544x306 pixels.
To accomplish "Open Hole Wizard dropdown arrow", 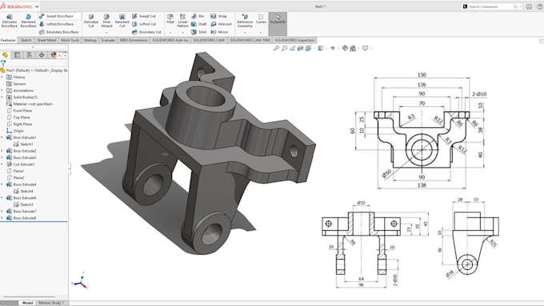I will coord(106,32).
